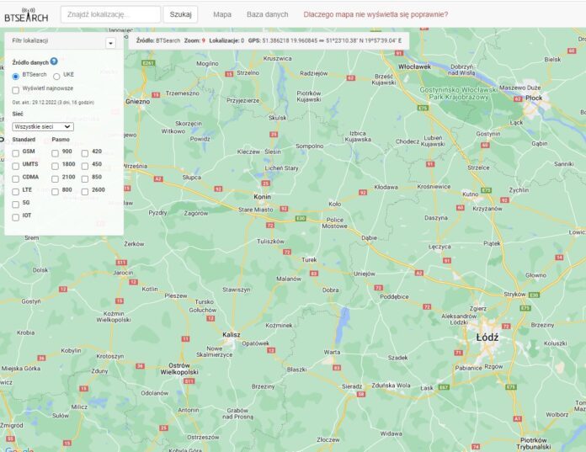
Task: Tick the LTE standard checkbox
Action: click(16, 191)
